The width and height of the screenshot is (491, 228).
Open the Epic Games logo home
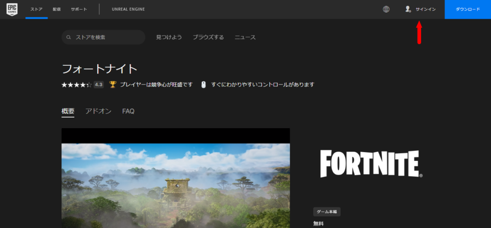[12, 9]
